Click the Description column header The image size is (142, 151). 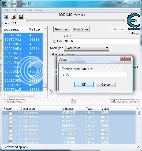(28, 109)
